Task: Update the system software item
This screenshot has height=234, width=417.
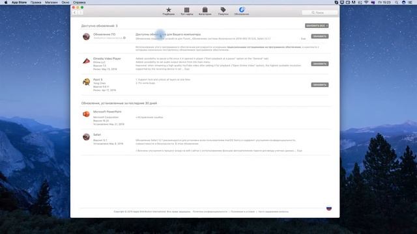Action: pyautogui.click(x=320, y=36)
